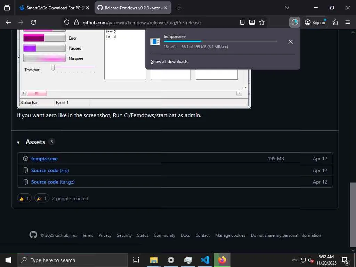
Task: Show hidden system tray icons
Action: point(294,260)
